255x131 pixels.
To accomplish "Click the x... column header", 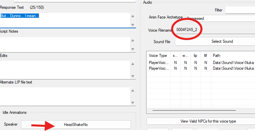I will (175, 56).
